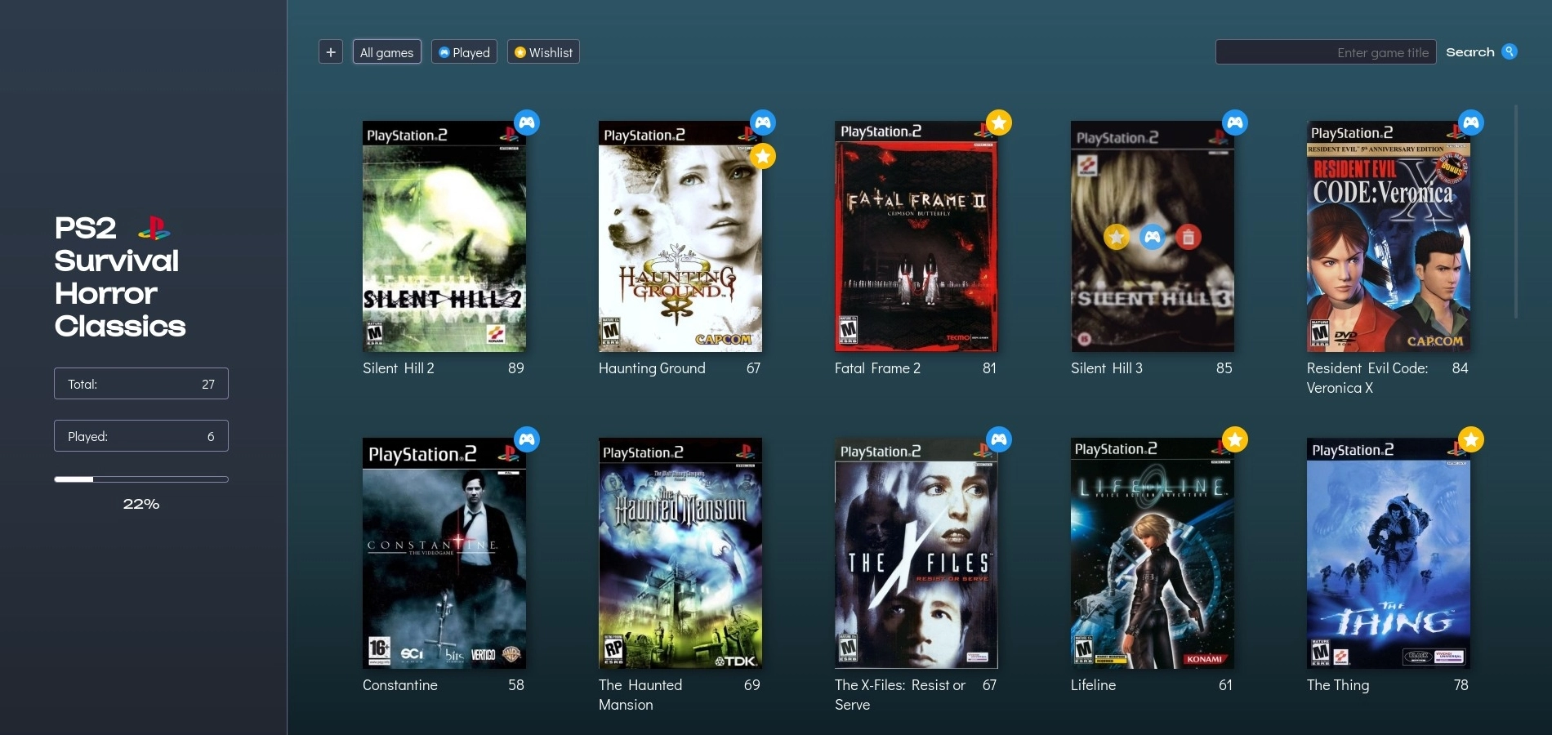Click the score 85 beside Silent Hill 3

pyautogui.click(x=1224, y=368)
